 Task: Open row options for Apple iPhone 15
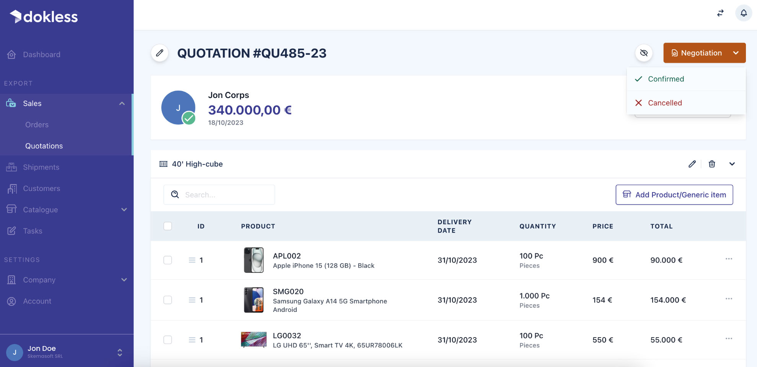pyautogui.click(x=728, y=259)
